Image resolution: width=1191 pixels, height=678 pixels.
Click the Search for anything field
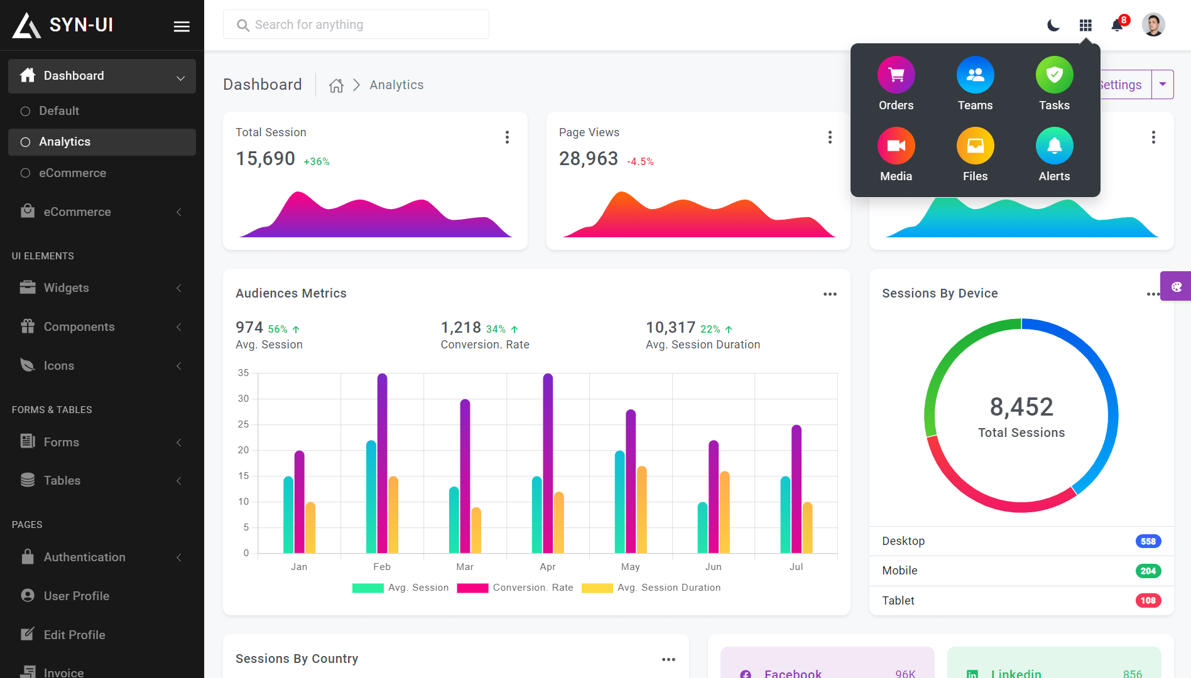356,24
